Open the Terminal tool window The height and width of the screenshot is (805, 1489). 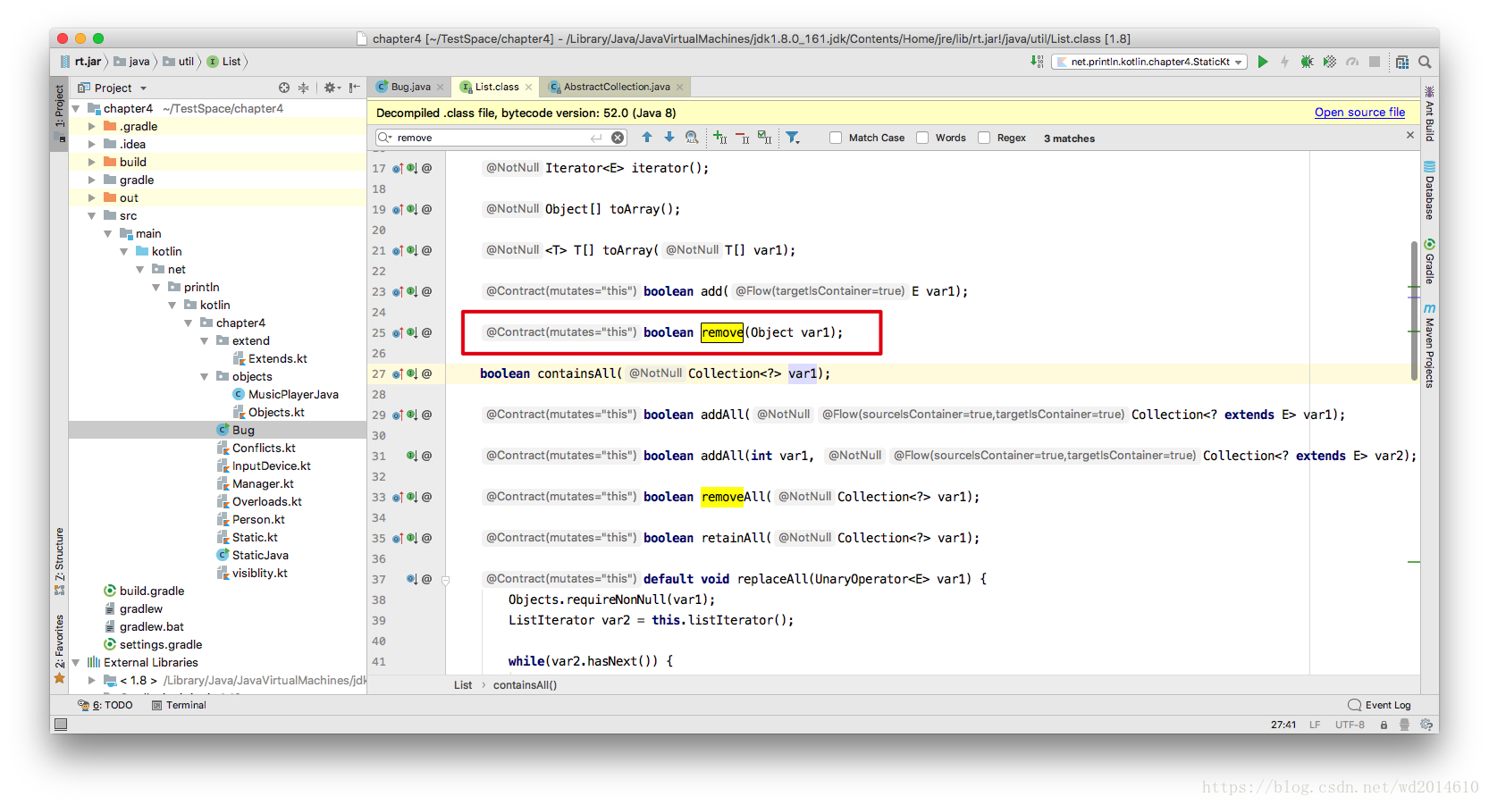pyautogui.click(x=179, y=705)
